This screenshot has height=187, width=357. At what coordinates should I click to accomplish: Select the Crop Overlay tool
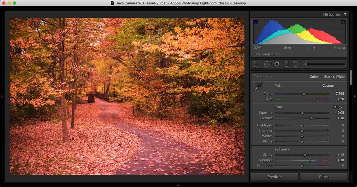tap(257, 64)
